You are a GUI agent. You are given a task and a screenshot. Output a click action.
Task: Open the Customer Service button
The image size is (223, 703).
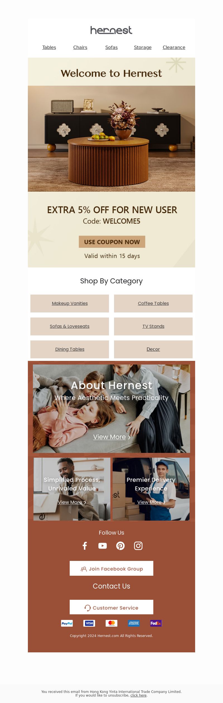(x=111, y=608)
